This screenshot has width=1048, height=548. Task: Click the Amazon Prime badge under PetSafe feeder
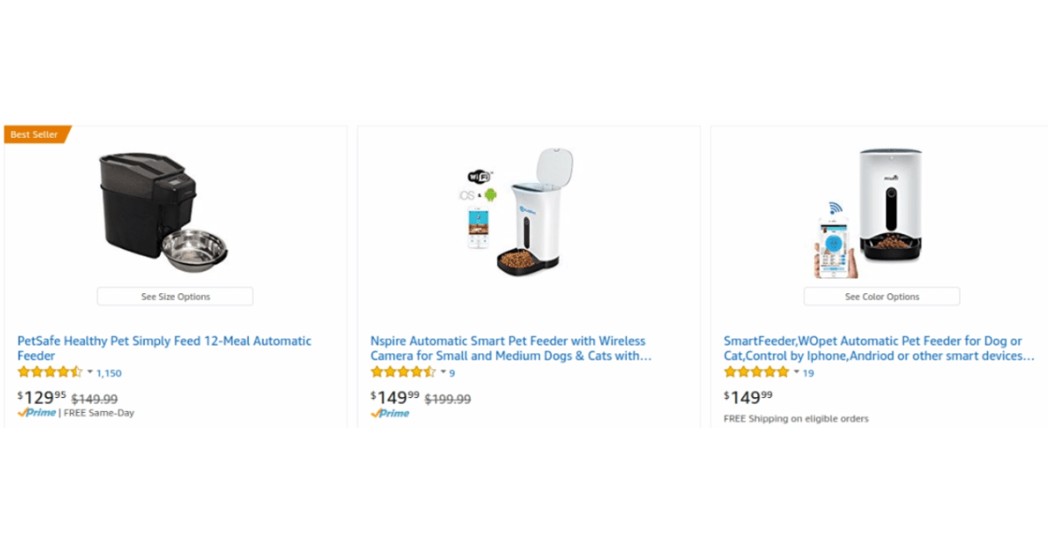click(x=37, y=412)
